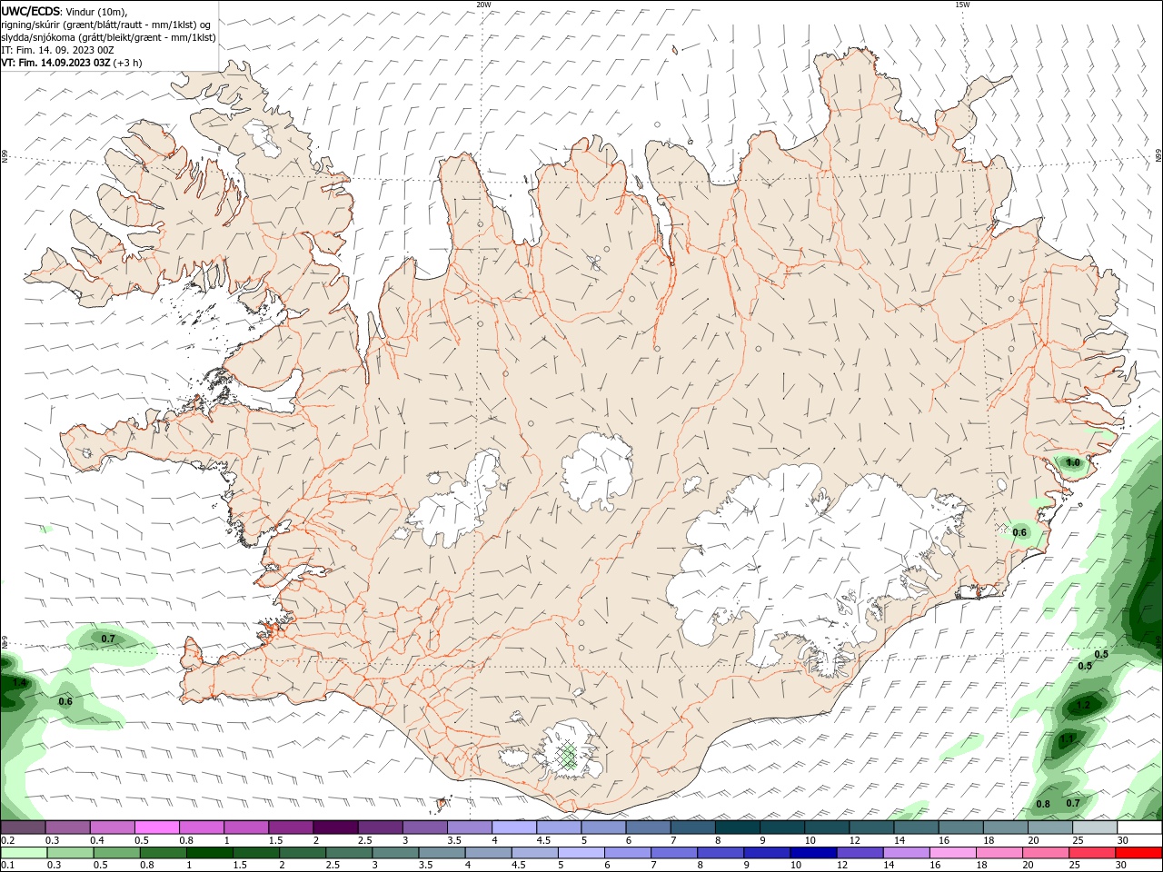Pick the pink 20 swatch in rain legend
1163x872 pixels.
point(1046,853)
